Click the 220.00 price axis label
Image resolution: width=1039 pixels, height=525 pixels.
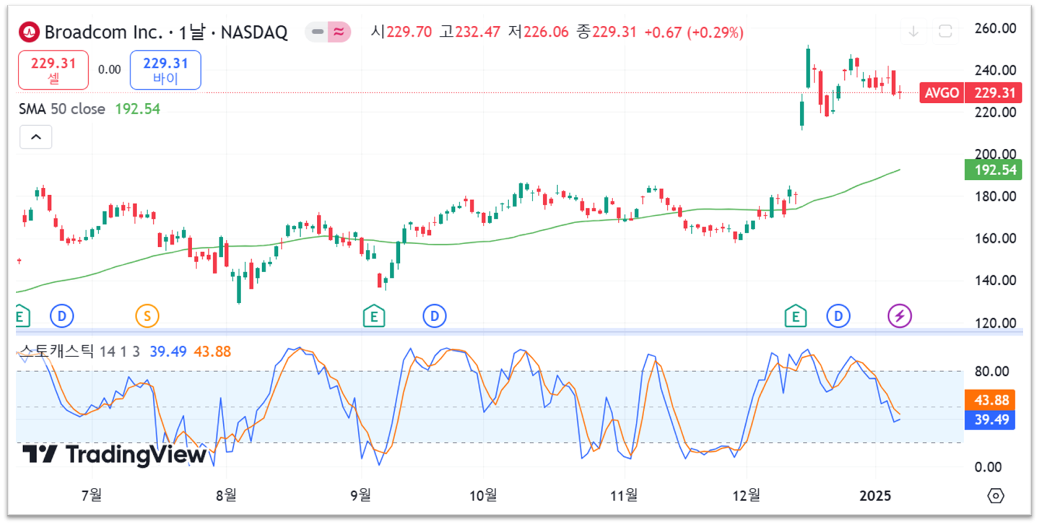[x=996, y=113]
